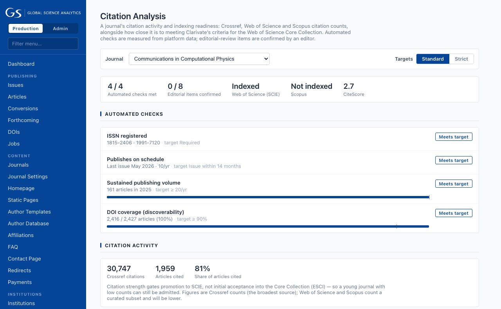
Task: Click the Citation Analysis page heading
Action: click(133, 16)
